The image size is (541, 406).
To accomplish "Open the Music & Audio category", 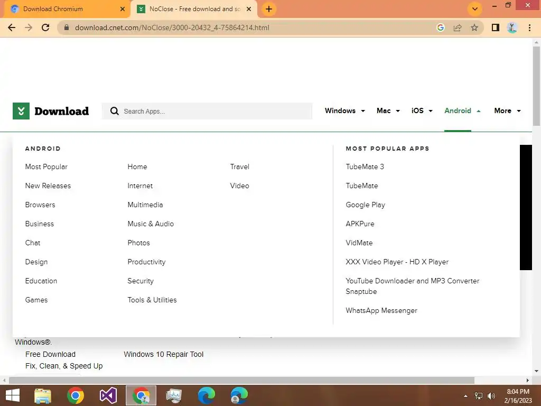I will tap(151, 224).
